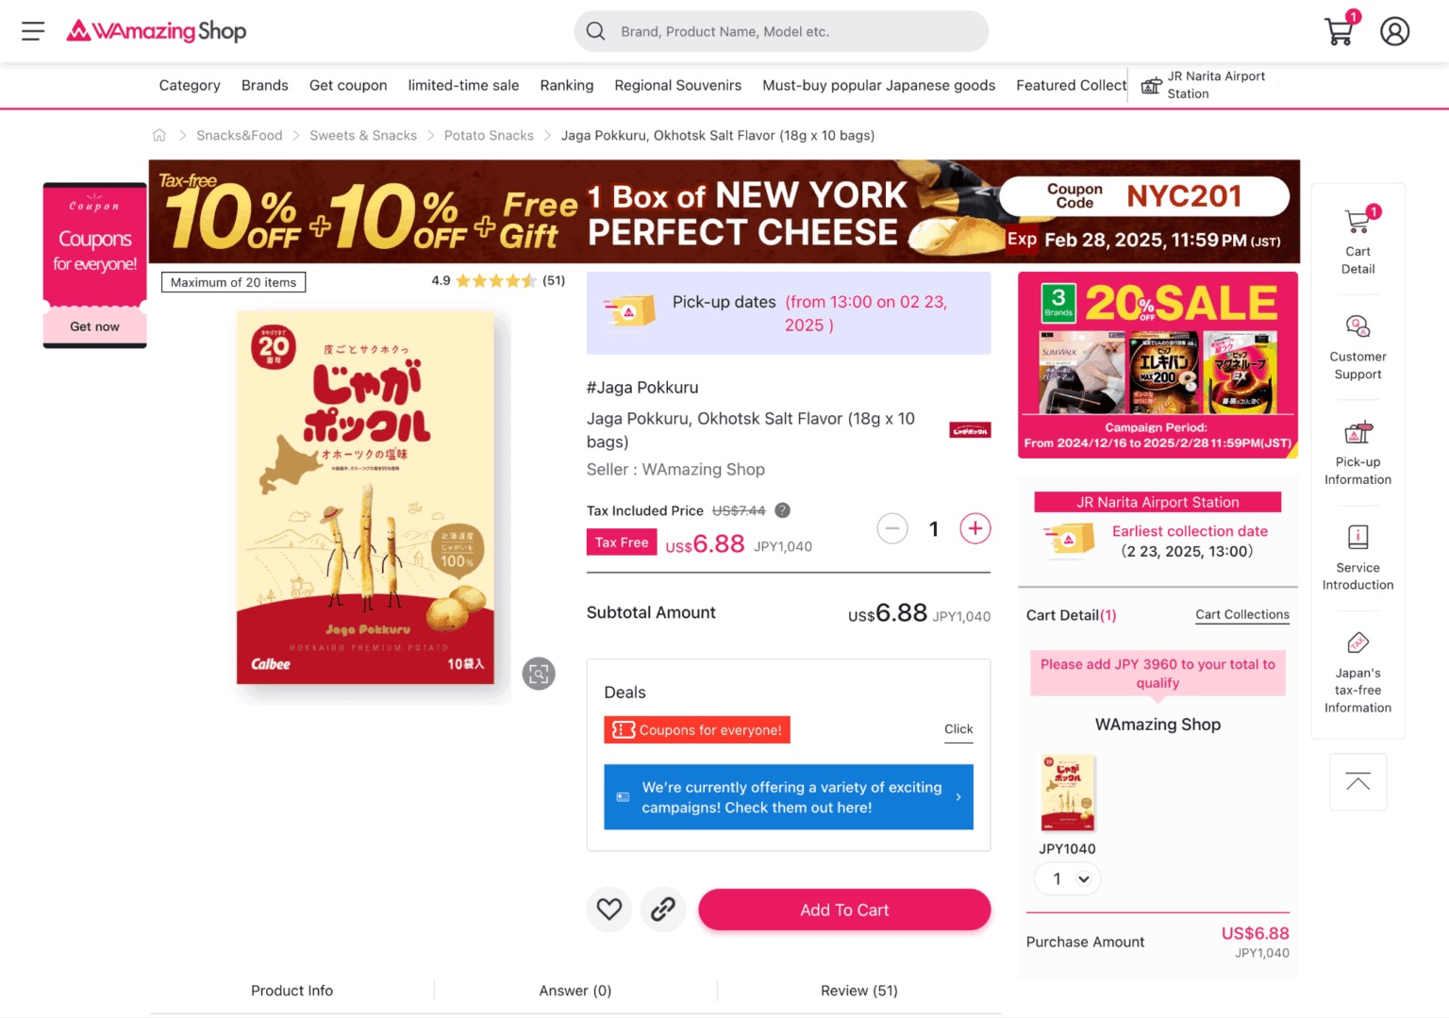The height and width of the screenshot is (1018, 1449).
Task: Decrease quantity with the minus button
Action: [x=892, y=528]
